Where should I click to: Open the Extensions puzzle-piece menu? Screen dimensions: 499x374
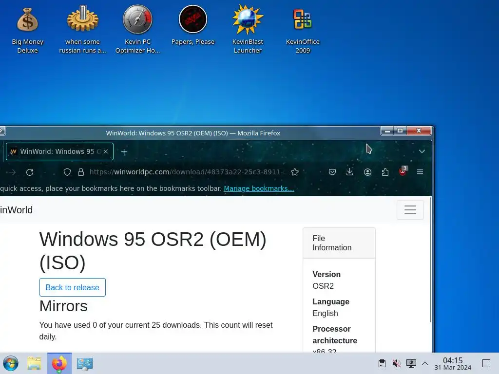[x=385, y=172]
